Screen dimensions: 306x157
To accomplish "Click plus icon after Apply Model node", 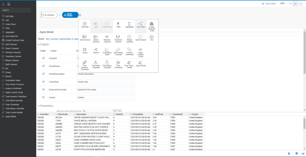I will pyautogui.click(x=80, y=15).
